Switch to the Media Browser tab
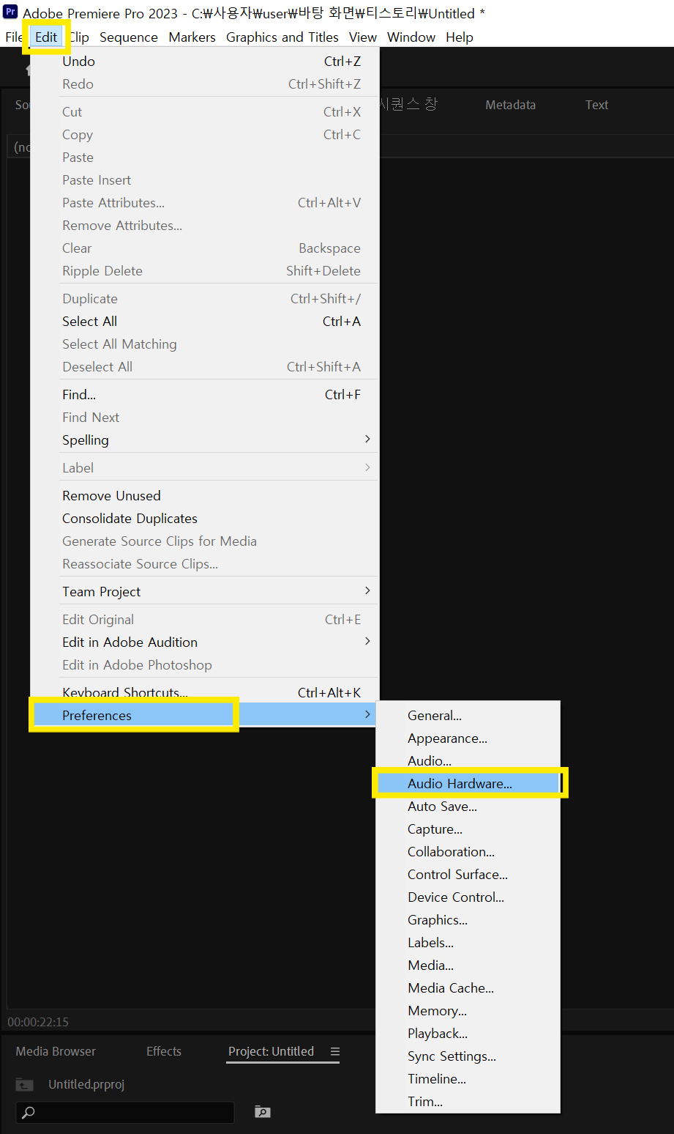 click(x=56, y=1051)
